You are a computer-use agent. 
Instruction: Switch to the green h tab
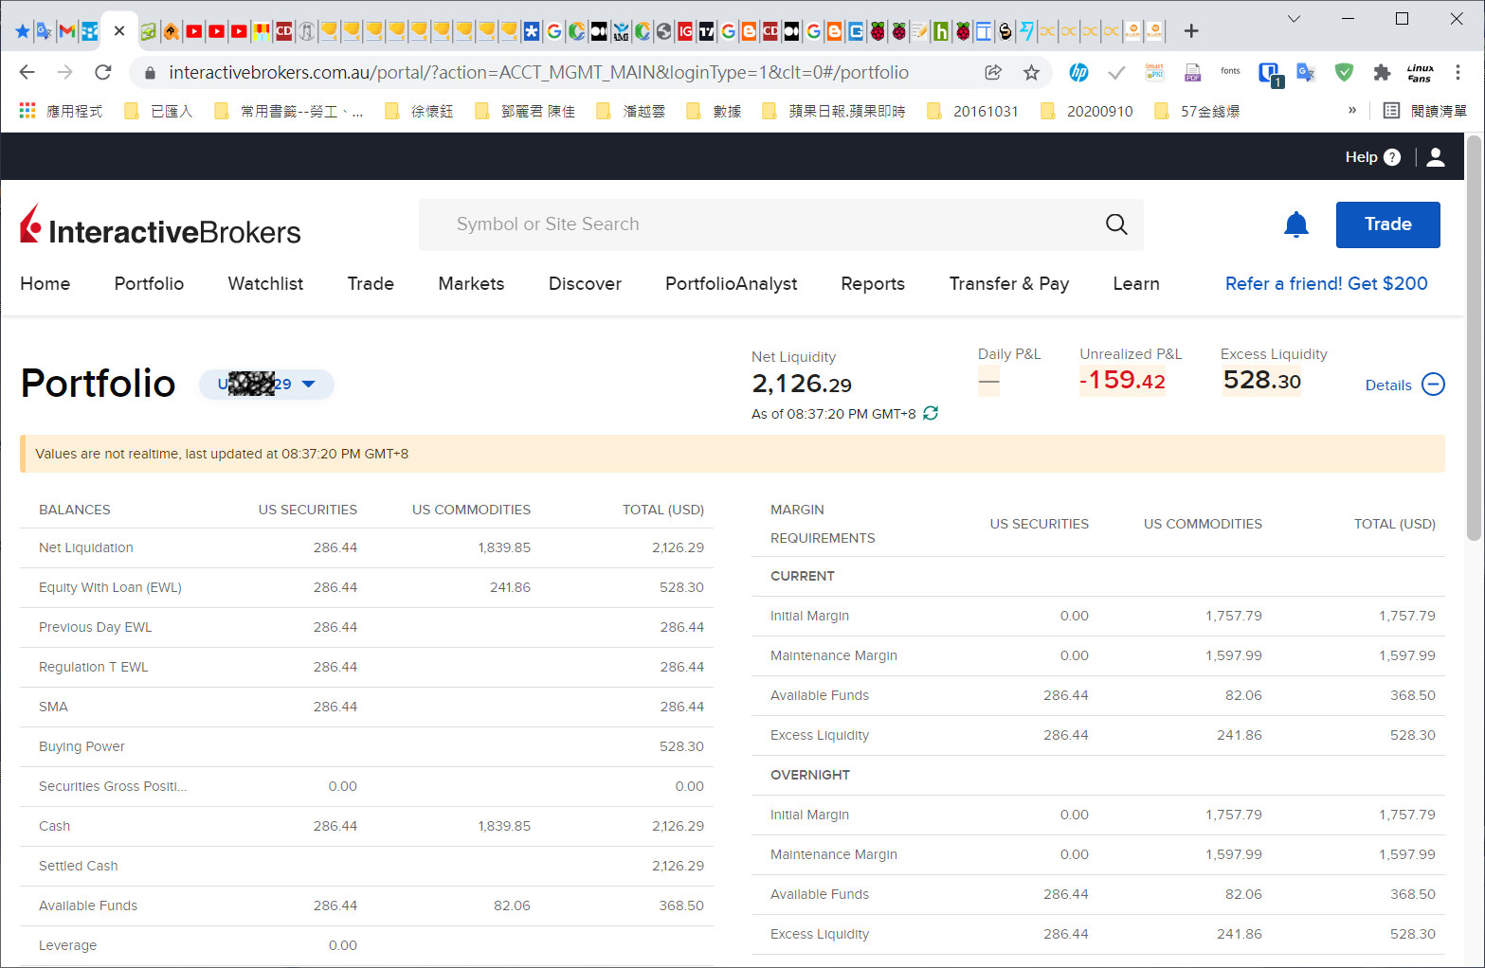tap(941, 31)
